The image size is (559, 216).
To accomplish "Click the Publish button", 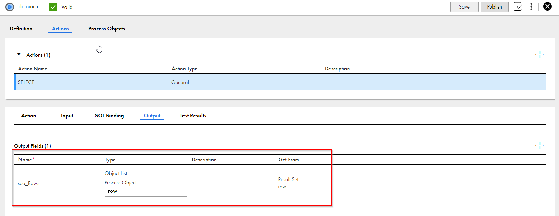I will [495, 7].
